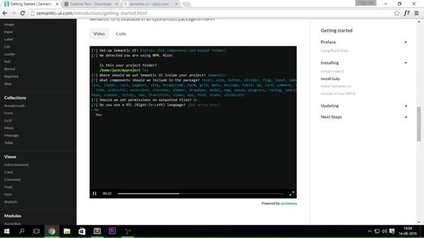This screenshot has width=424, height=238.
Task: Jump to Install Semantic UI section
Action: point(336,87)
